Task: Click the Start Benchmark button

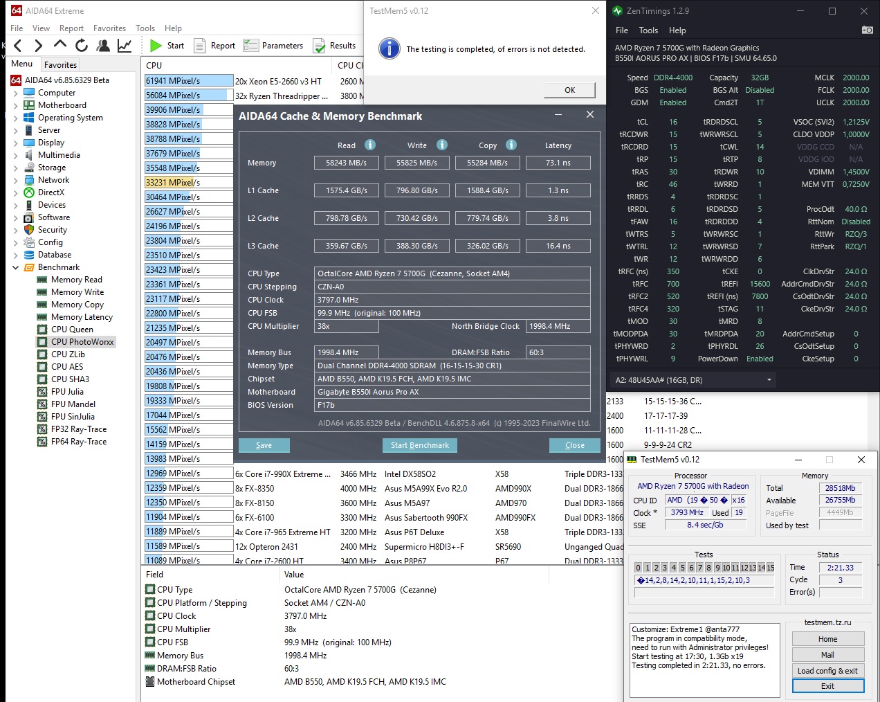Action: coord(419,445)
